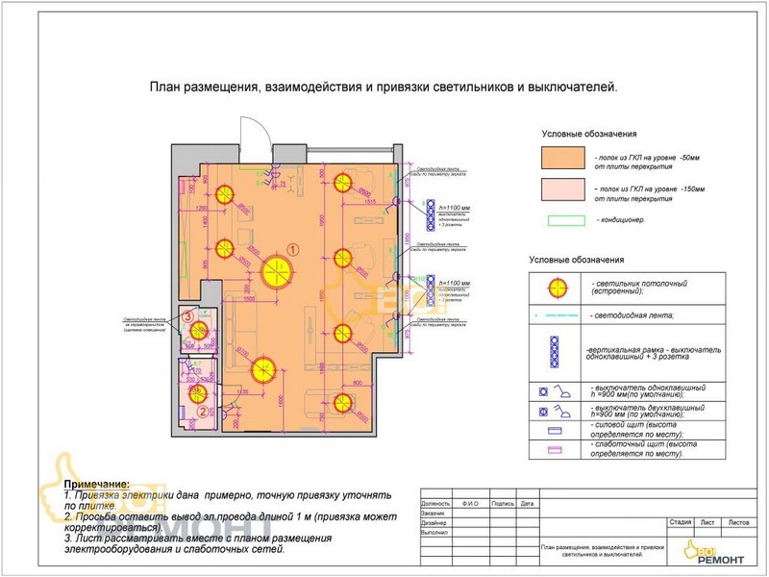The width and height of the screenshot is (769, 577).
Task: Click the '- кондиционер.' legend label
Action: tap(620, 220)
